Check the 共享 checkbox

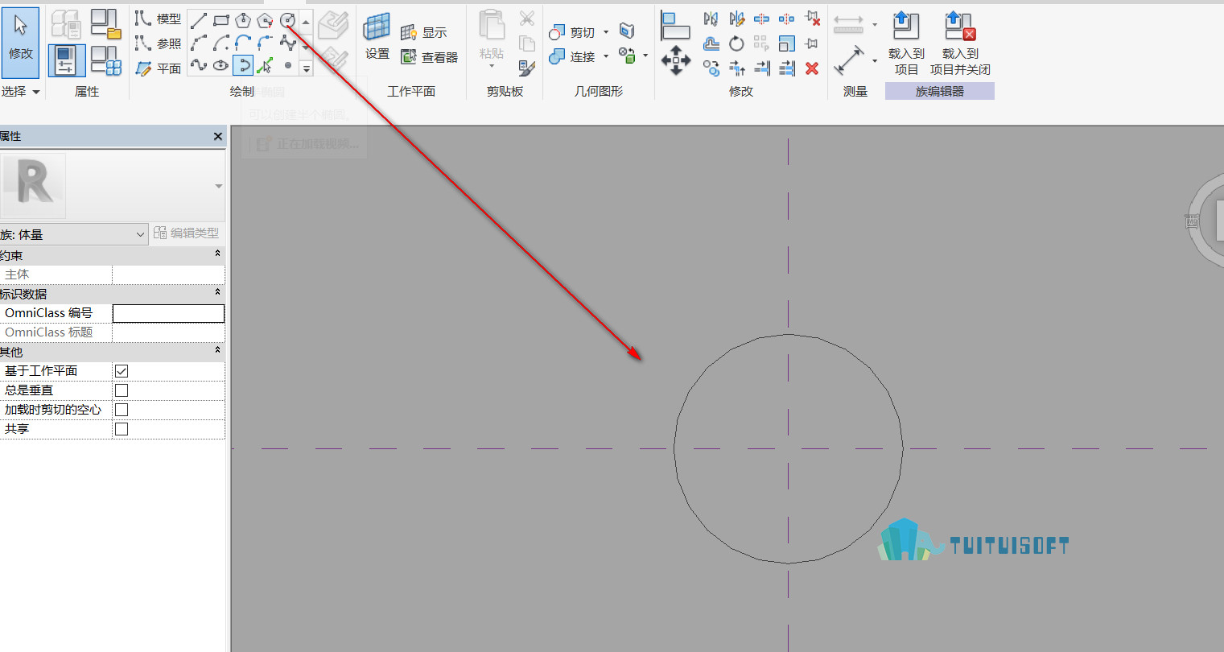[x=122, y=429]
